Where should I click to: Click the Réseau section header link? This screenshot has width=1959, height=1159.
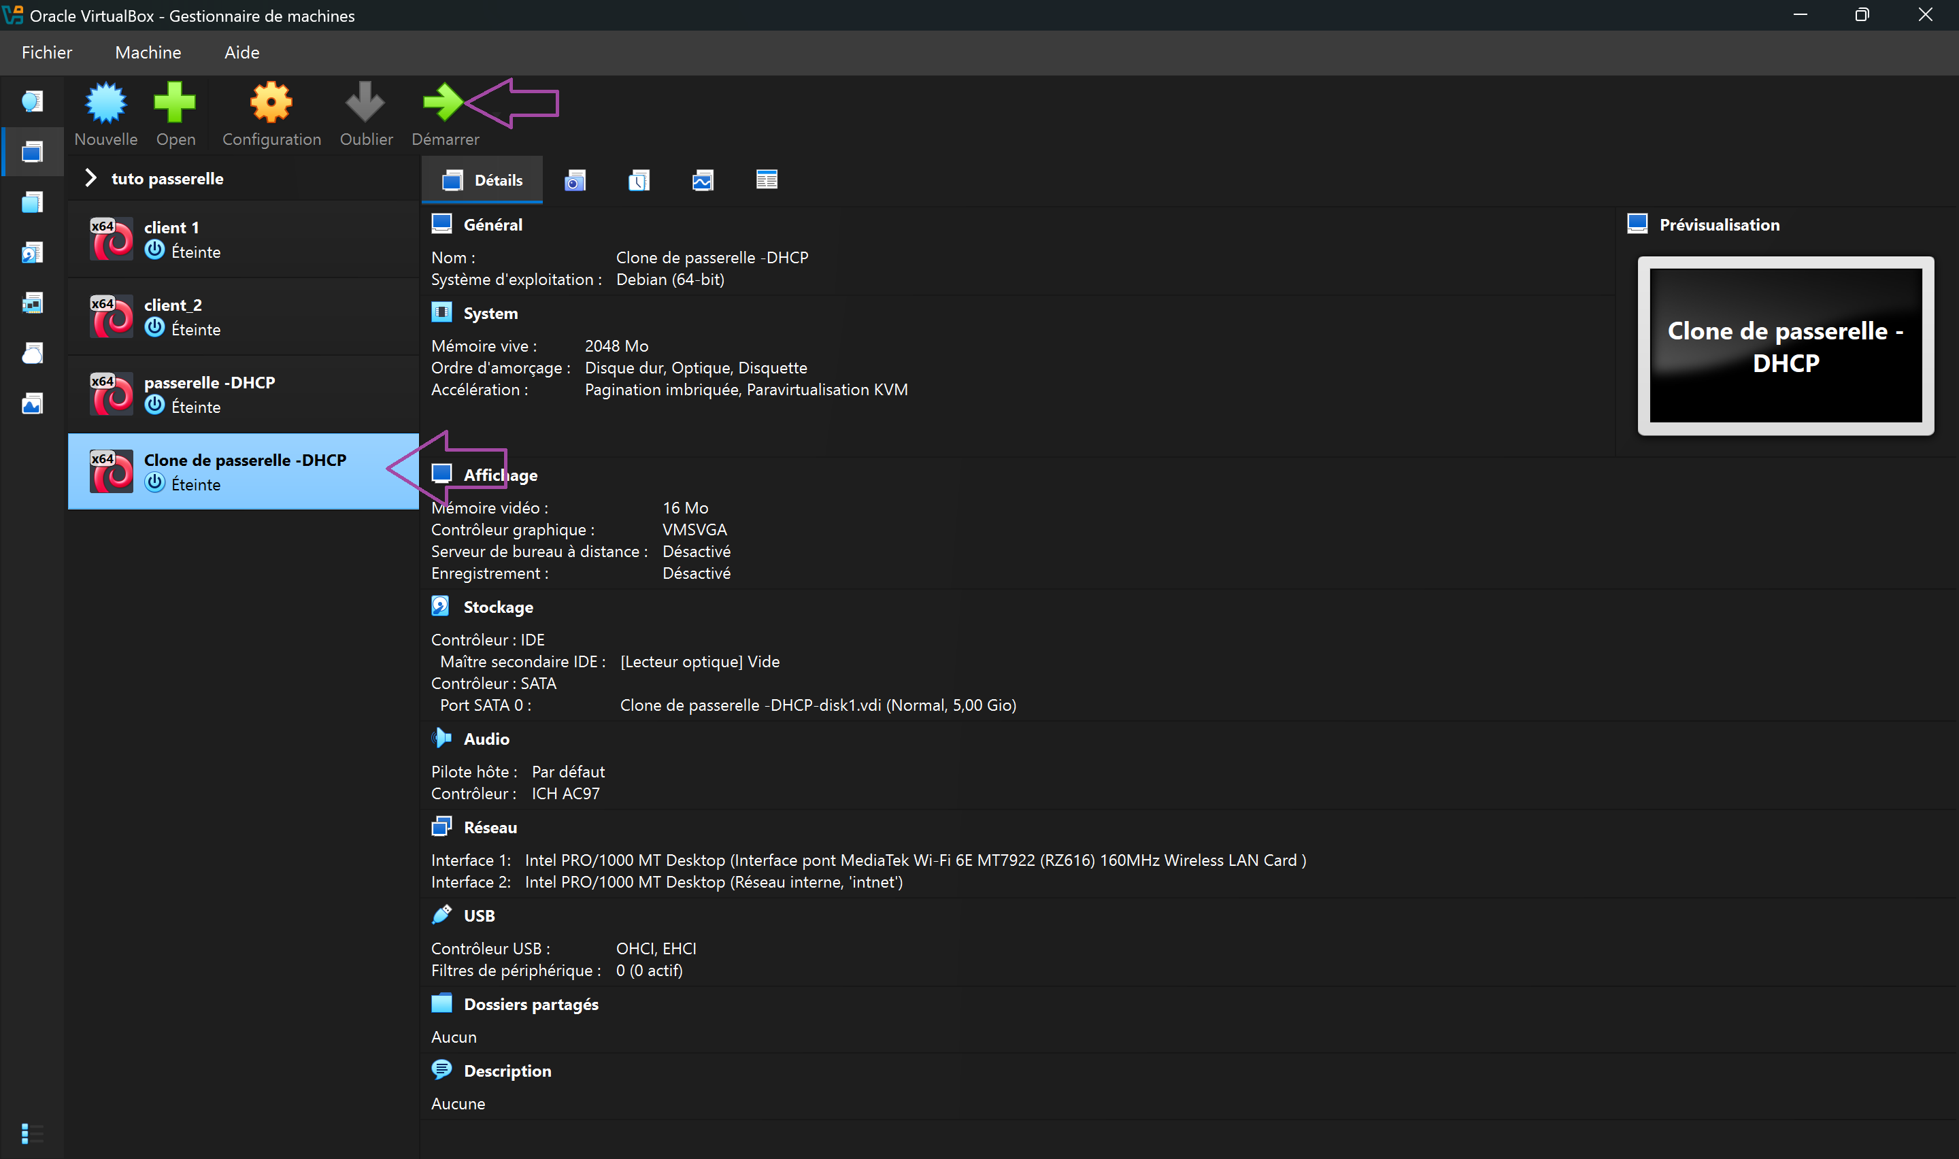[x=490, y=827]
